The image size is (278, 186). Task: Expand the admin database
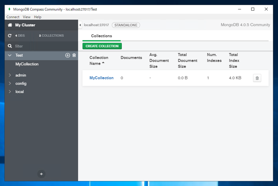pos(10,75)
